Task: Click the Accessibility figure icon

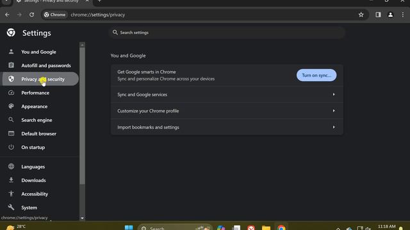Action: 11,194
